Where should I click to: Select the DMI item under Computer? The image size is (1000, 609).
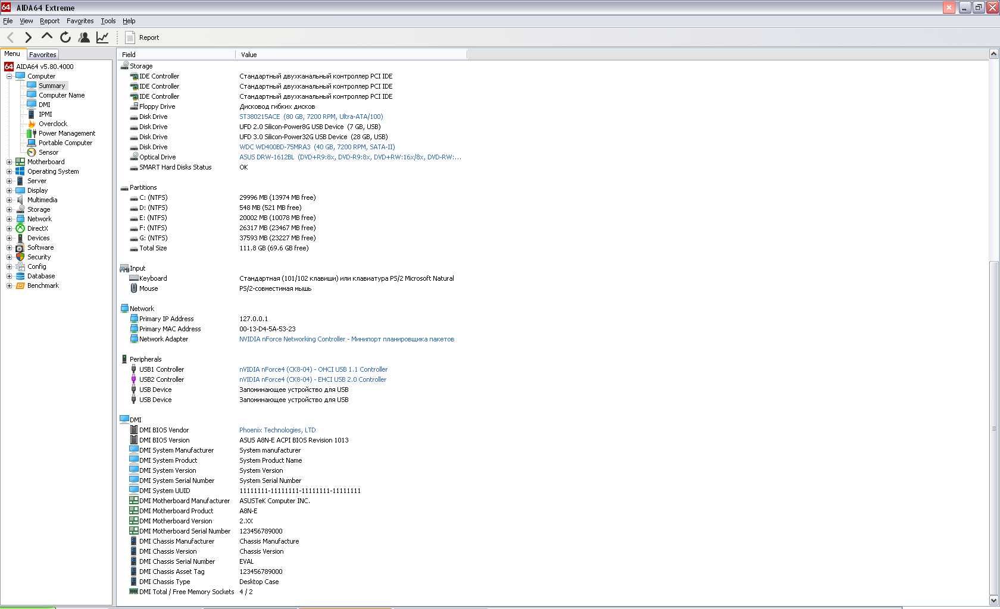point(45,105)
